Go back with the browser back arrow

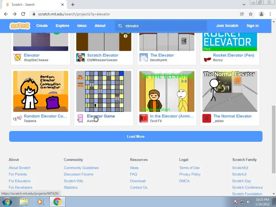(x=6, y=14)
